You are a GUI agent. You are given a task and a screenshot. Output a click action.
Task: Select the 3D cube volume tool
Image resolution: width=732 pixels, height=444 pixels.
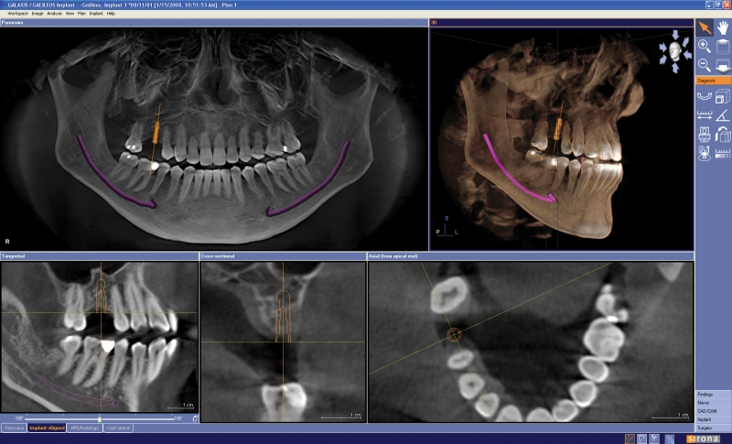[x=723, y=97]
